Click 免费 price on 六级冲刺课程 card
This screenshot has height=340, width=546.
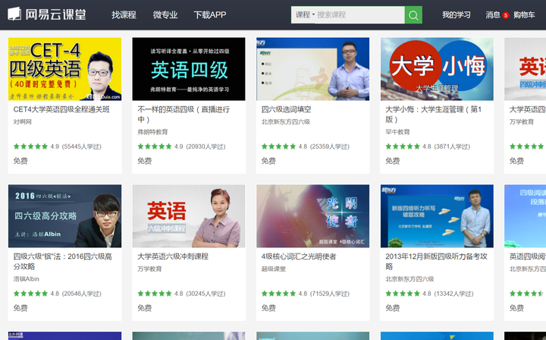144,308
